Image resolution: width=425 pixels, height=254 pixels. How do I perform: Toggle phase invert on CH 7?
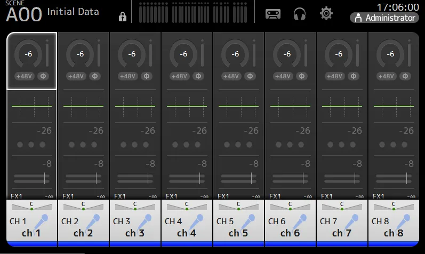(354, 76)
